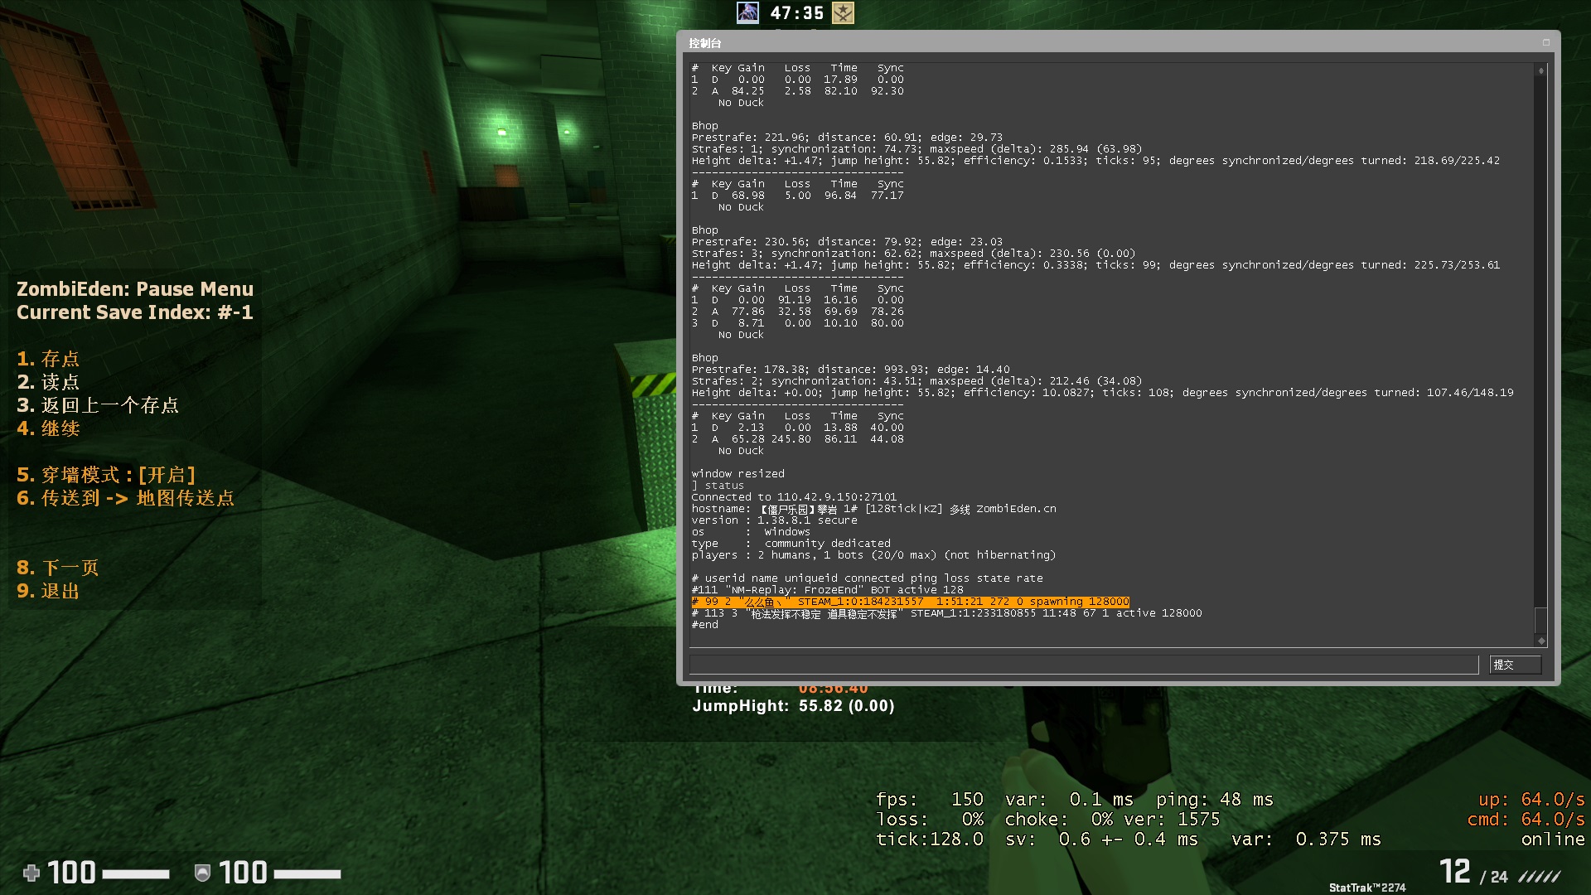Screen dimensions: 1591x895
Task: Select 存点 save checkpoint menu entry
Action: tap(48, 359)
